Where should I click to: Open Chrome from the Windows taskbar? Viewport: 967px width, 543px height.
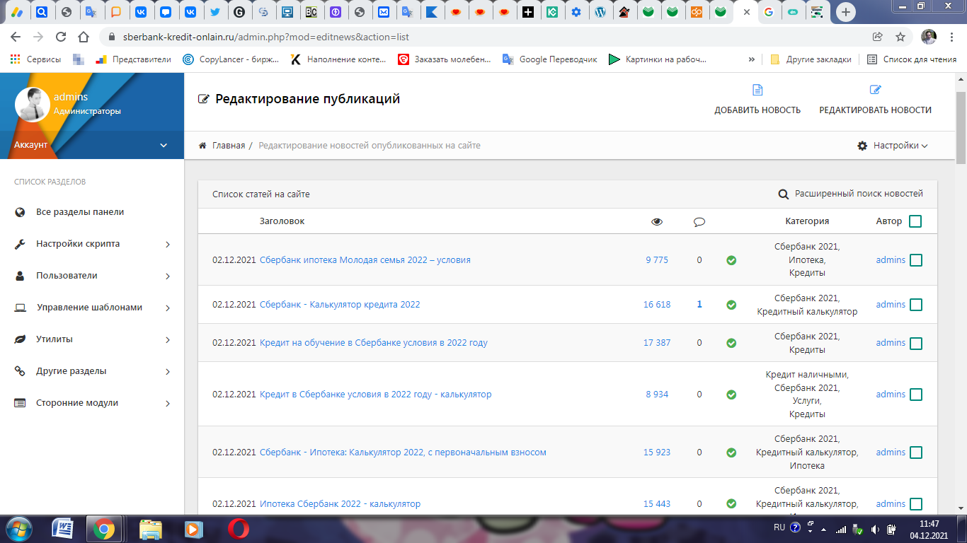pyautogui.click(x=103, y=529)
